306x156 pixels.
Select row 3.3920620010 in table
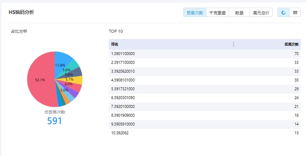[x=205, y=71]
